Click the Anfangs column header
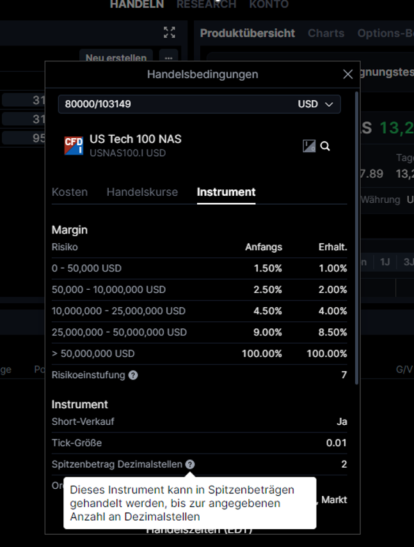 (x=264, y=247)
